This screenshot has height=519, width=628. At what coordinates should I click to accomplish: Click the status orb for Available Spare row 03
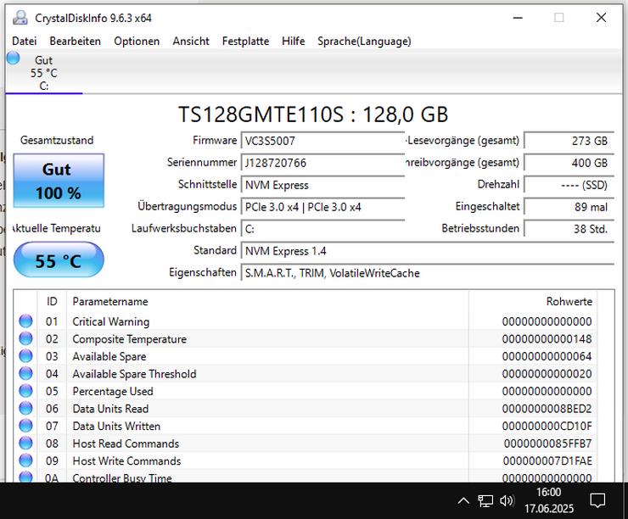tap(25, 356)
